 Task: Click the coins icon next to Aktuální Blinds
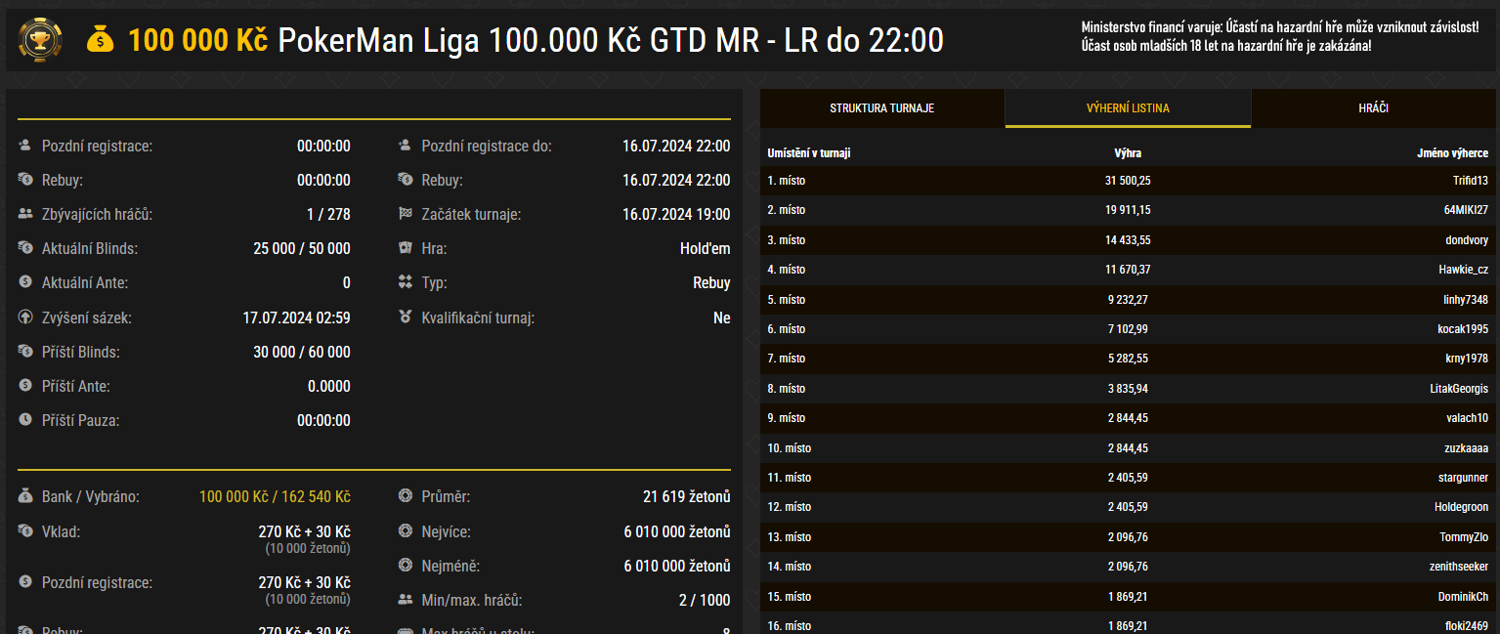tap(21, 248)
